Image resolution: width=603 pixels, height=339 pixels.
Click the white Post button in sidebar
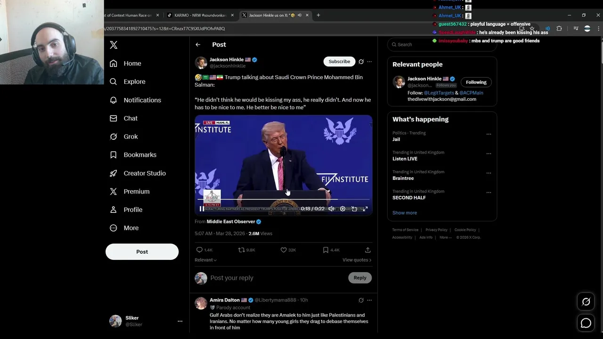142,252
